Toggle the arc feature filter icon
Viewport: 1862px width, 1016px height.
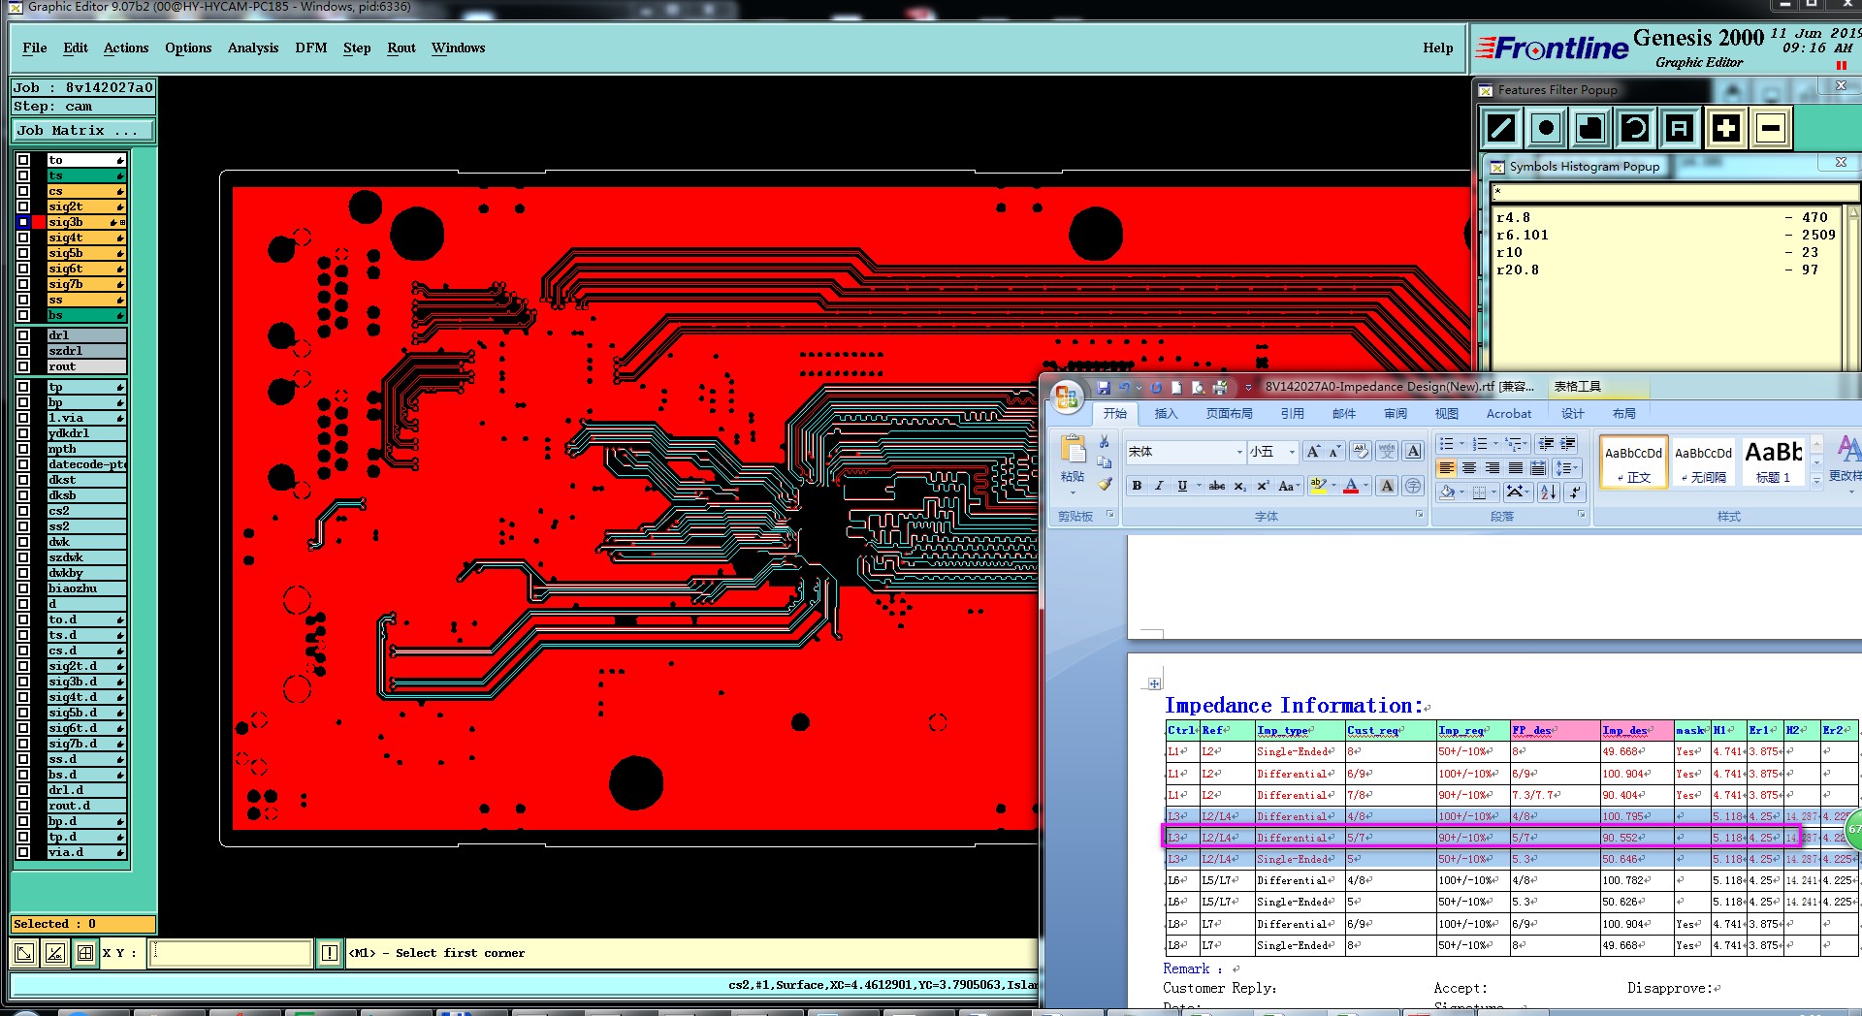click(x=1635, y=128)
